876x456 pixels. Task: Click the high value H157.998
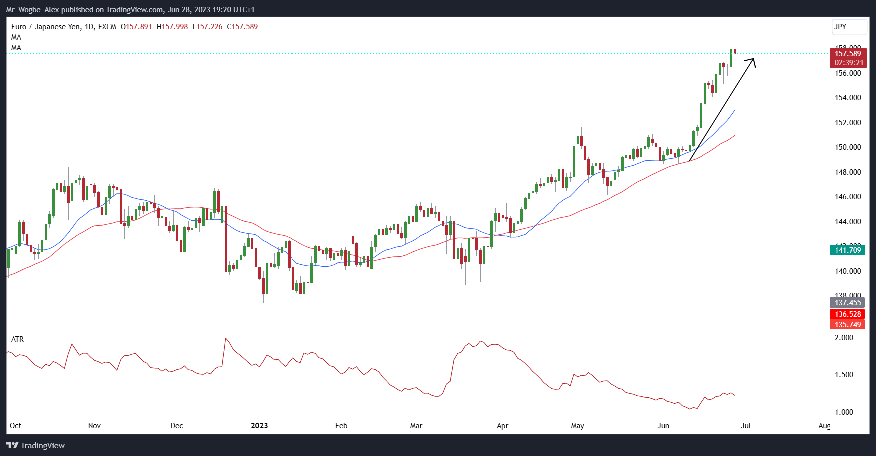point(172,27)
